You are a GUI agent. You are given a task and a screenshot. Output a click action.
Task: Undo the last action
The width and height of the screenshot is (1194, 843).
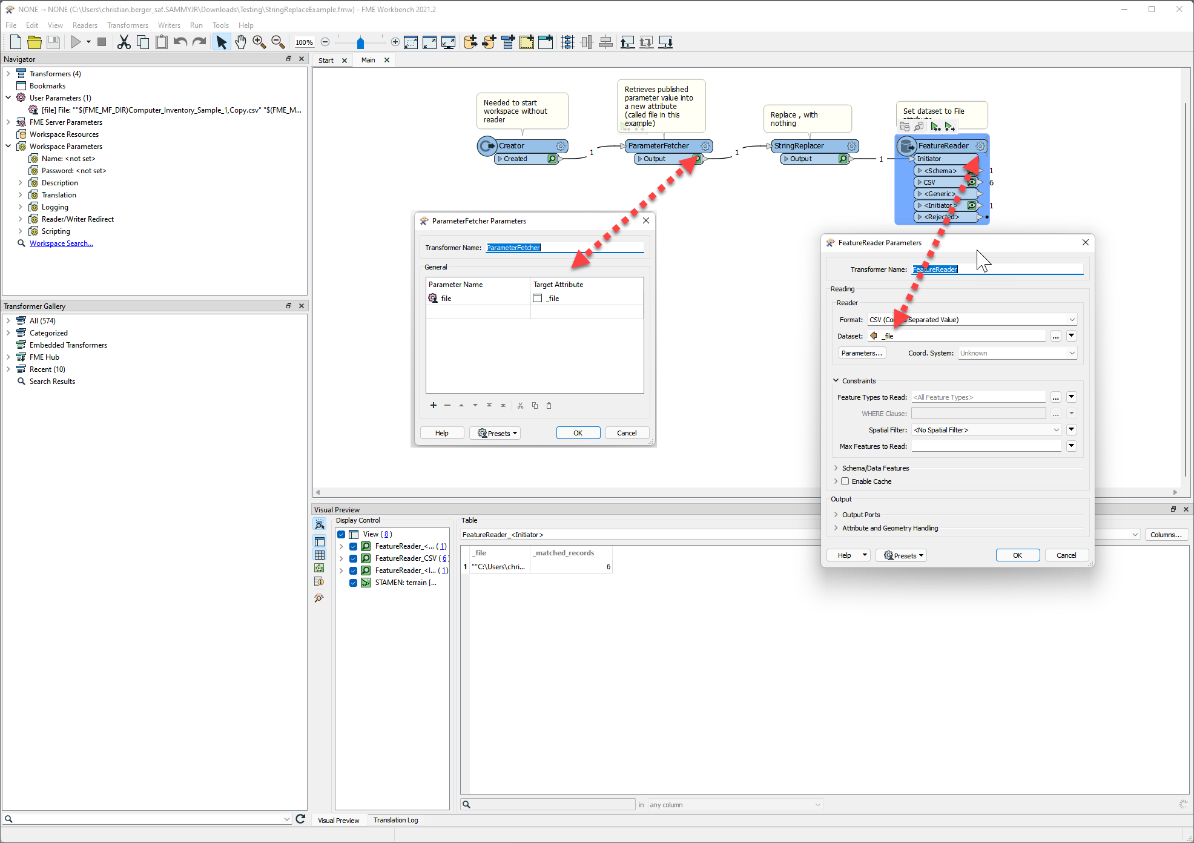coord(180,42)
